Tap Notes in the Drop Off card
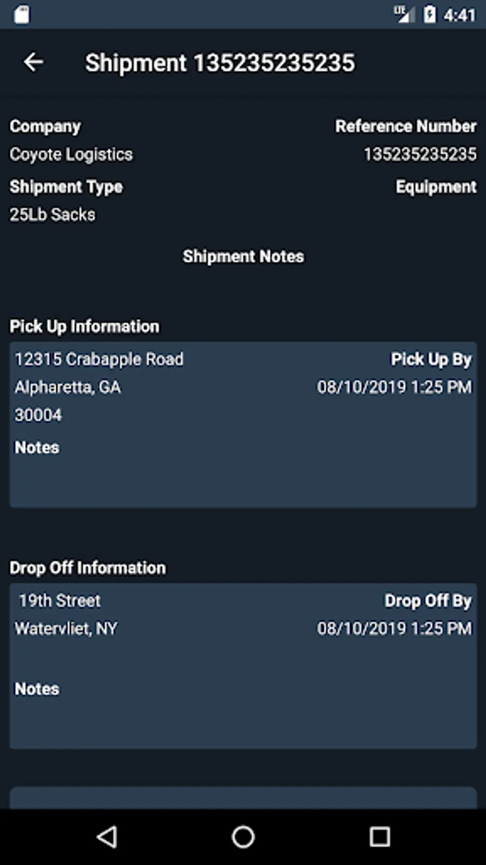Viewport: 486px width, 865px height. (x=37, y=689)
